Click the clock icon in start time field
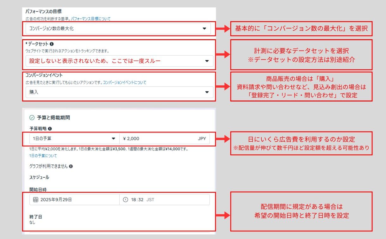 tap(126, 200)
